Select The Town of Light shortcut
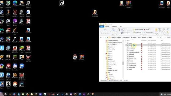The width and height of the screenshot is (171, 96). (15, 31)
